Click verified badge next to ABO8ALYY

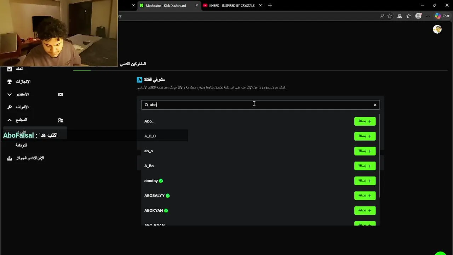168,196
